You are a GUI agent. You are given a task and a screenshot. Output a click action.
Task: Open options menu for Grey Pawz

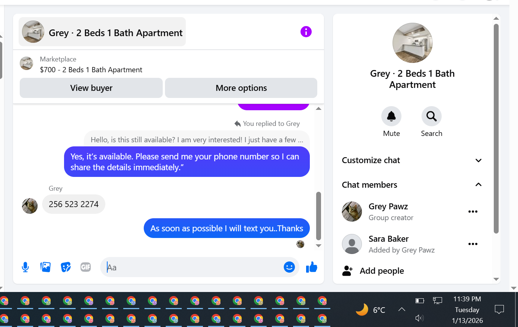click(x=473, y=212)
